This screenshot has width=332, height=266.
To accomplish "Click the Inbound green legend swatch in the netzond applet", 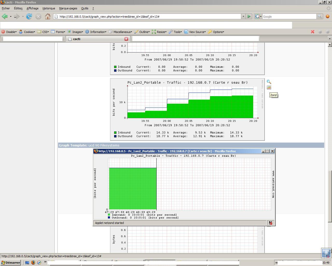I will pos(109,215).
